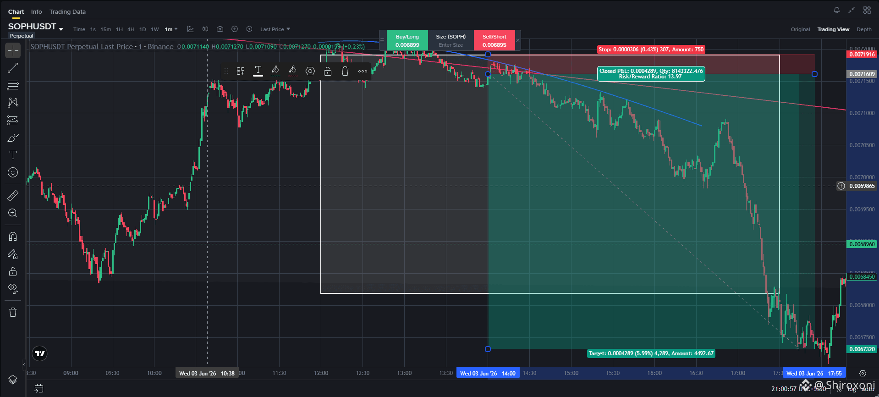Click the Size (SOPH) input field
The height and width of the screenshot is (397, 879).
(x=451, y=40)
